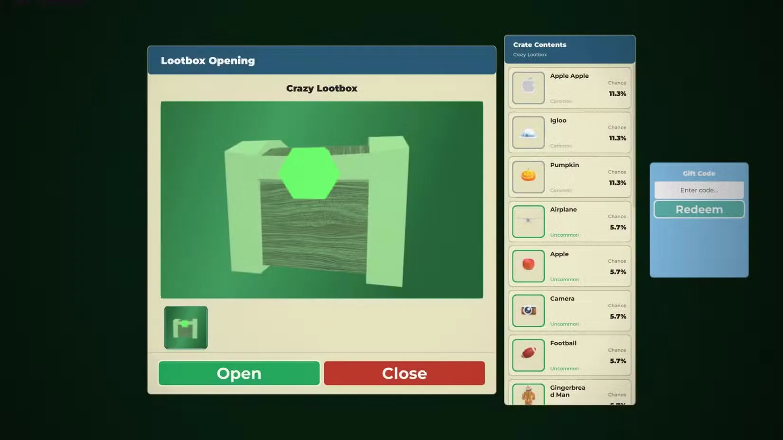
Task: Click the Airplane item icon
Action: tap(528, 222)
